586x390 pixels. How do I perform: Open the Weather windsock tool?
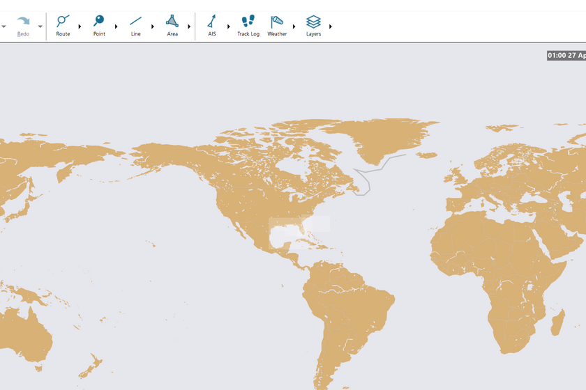pos(277,26)
